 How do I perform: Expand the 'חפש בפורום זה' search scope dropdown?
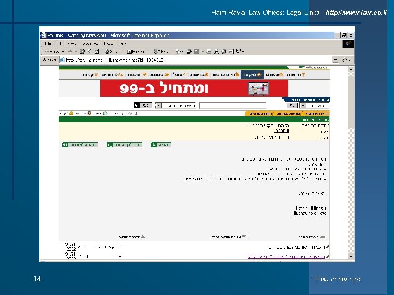(x=158, y=105)
